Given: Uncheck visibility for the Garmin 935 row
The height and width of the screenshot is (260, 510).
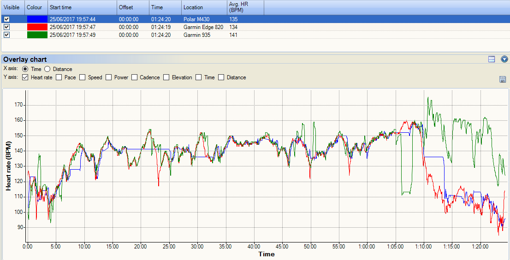Looking at the screenshot, I should 6,35.
